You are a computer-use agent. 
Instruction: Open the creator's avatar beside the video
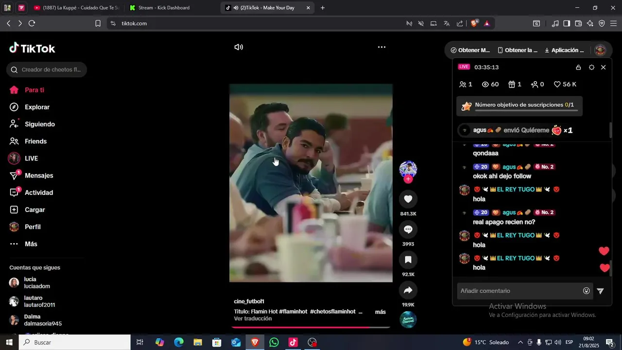point(408,169)
